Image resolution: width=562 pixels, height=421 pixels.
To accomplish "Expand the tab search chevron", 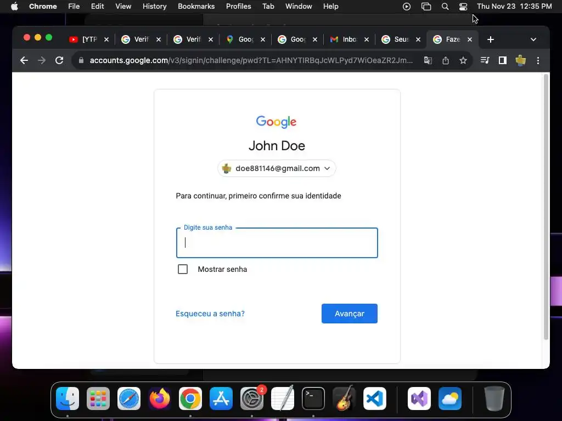I will pyautogui.click(x=533, y=39).
